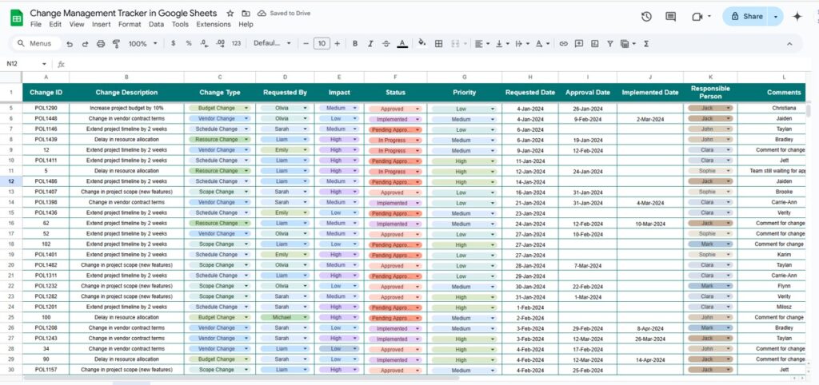This screenshot has height=385, width=819.
Task: Open the Data menu
Action: [x=156, y=25]
